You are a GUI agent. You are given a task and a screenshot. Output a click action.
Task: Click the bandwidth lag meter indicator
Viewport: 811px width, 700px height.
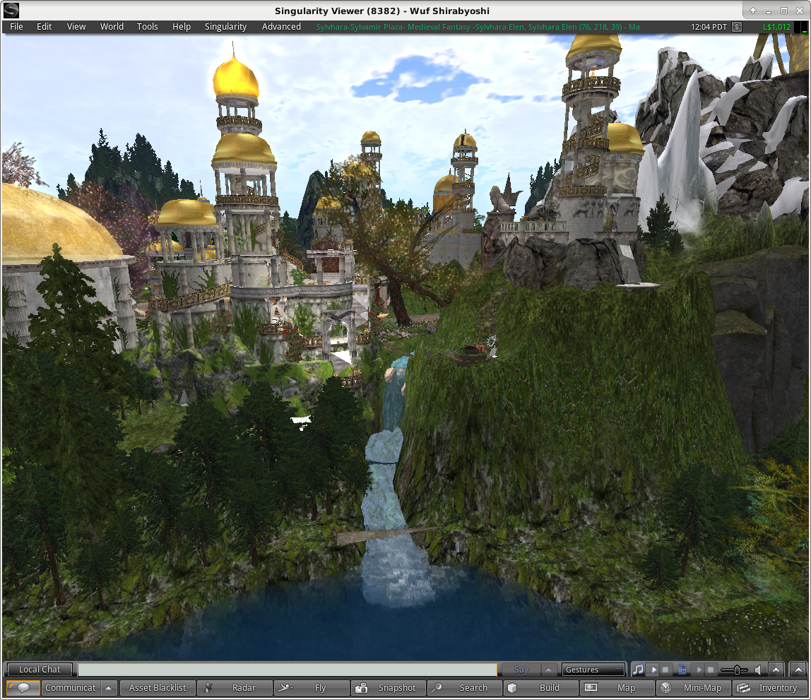coord(801,28)
